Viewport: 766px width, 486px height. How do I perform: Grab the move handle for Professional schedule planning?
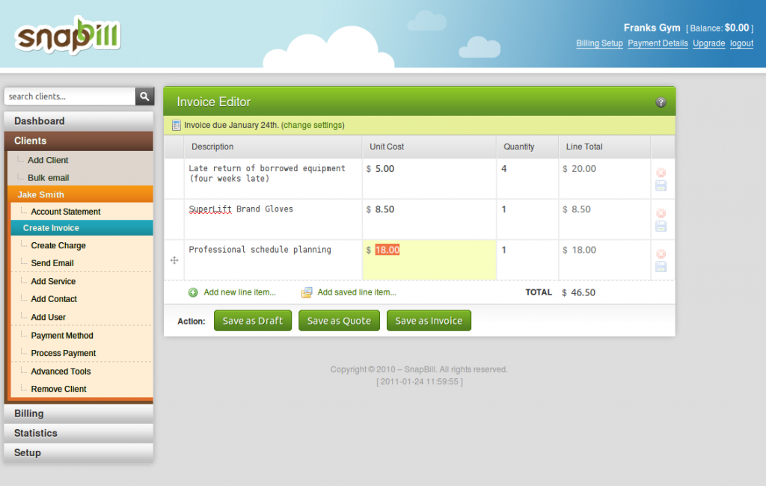coord(174,260)
